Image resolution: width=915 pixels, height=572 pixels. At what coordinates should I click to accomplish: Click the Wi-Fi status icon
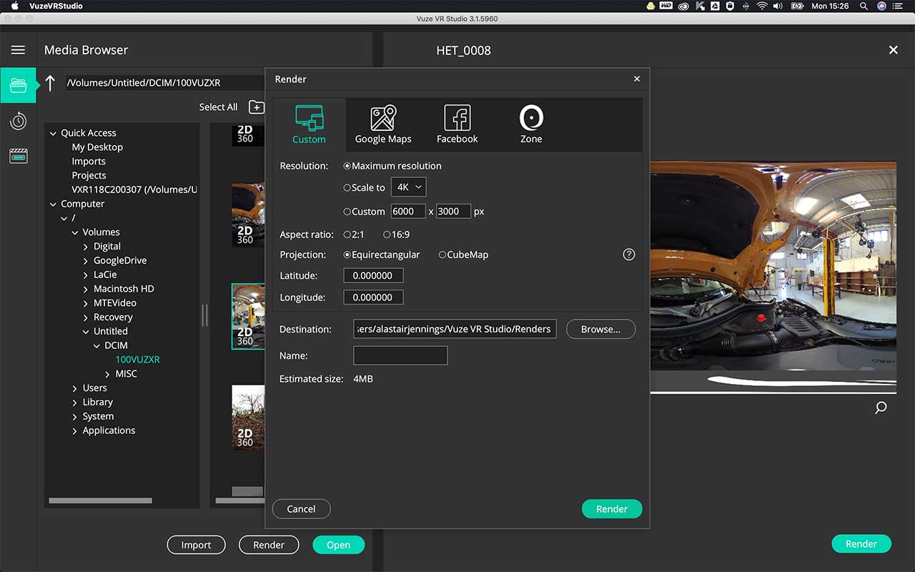(762, 6)
